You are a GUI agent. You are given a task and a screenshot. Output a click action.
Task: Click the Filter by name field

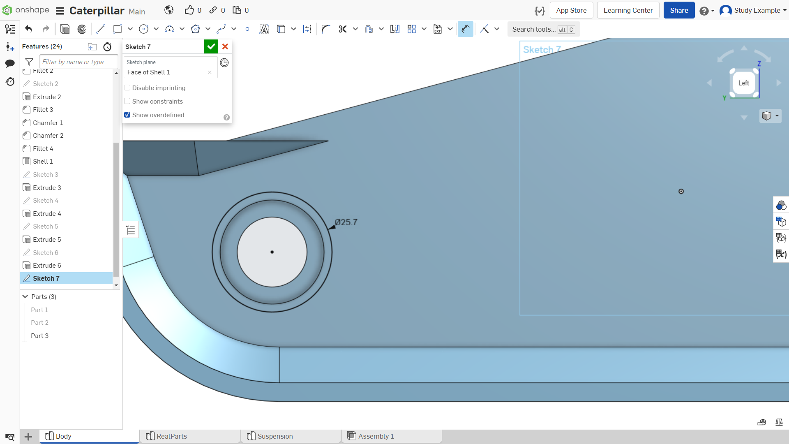[x=79, y=62]
